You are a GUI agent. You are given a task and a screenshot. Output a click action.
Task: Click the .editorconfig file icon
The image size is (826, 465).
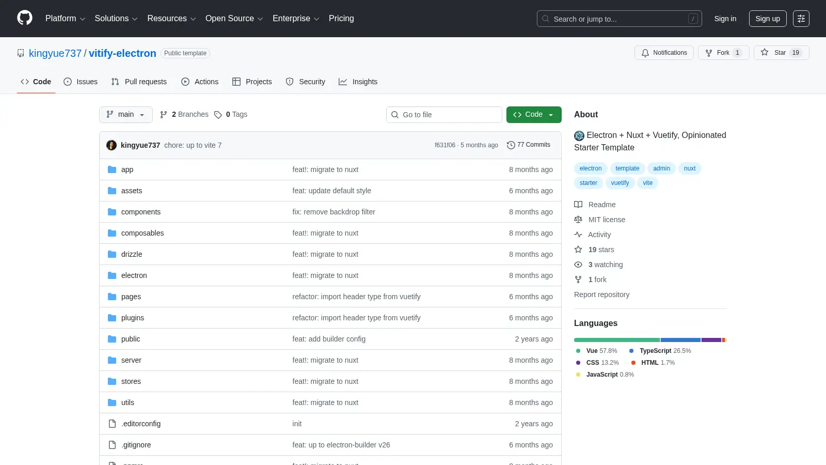pyautogui.click(x=112, y=424)
